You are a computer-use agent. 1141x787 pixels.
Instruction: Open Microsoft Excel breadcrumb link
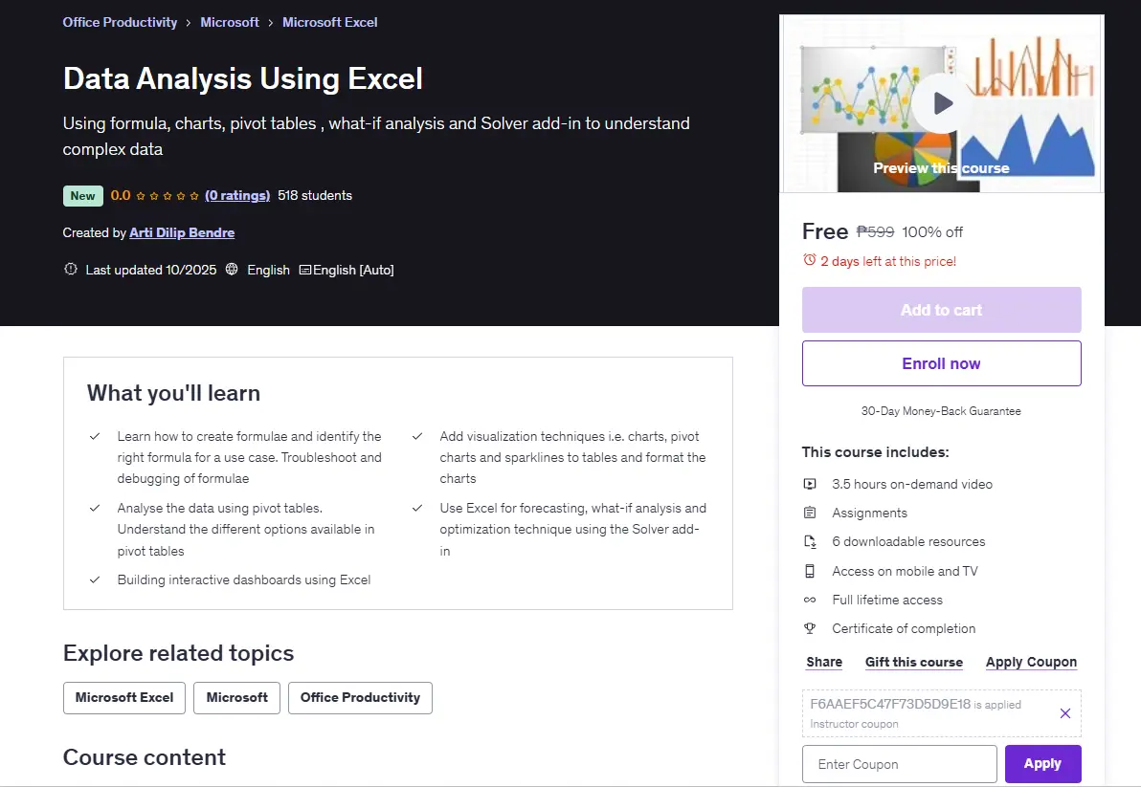coord(329,23)
